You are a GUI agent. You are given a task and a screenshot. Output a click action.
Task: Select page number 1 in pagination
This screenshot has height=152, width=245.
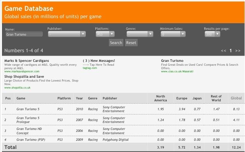click(231, 51)
